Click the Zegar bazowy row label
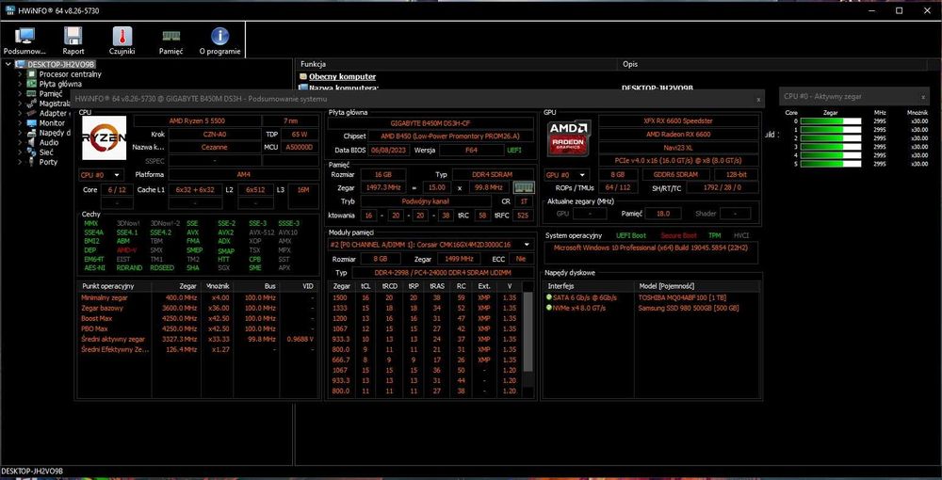Screen dimensions: 942x480 (x=100, y=308)
